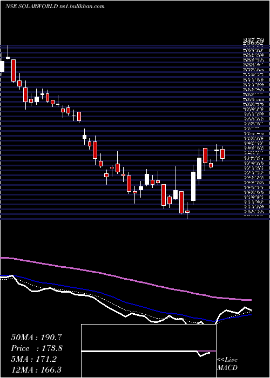Image resolution: width=270 pixels, height=378 pixels.
Task: Click the rightmost red candlestick
Action: tap(222, 154)
